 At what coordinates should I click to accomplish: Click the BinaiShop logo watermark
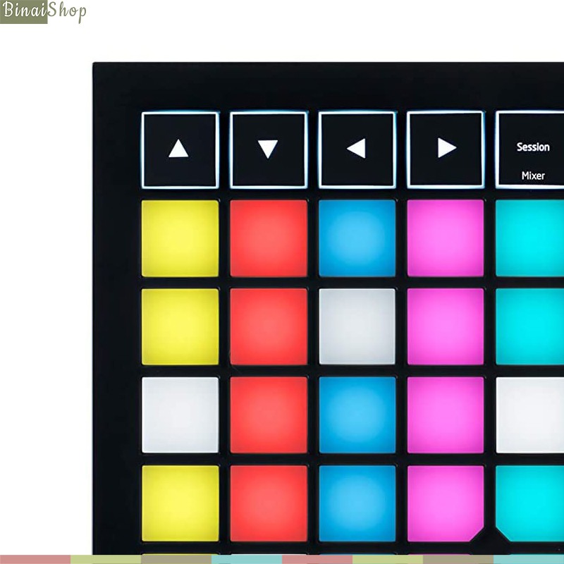43,11
